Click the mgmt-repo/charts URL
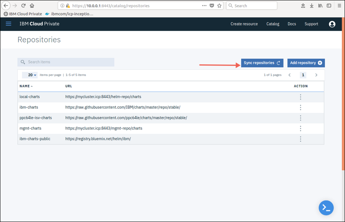The height and width of the screenshot is (222, 345). pyautogui.click(x=103, y=128)
